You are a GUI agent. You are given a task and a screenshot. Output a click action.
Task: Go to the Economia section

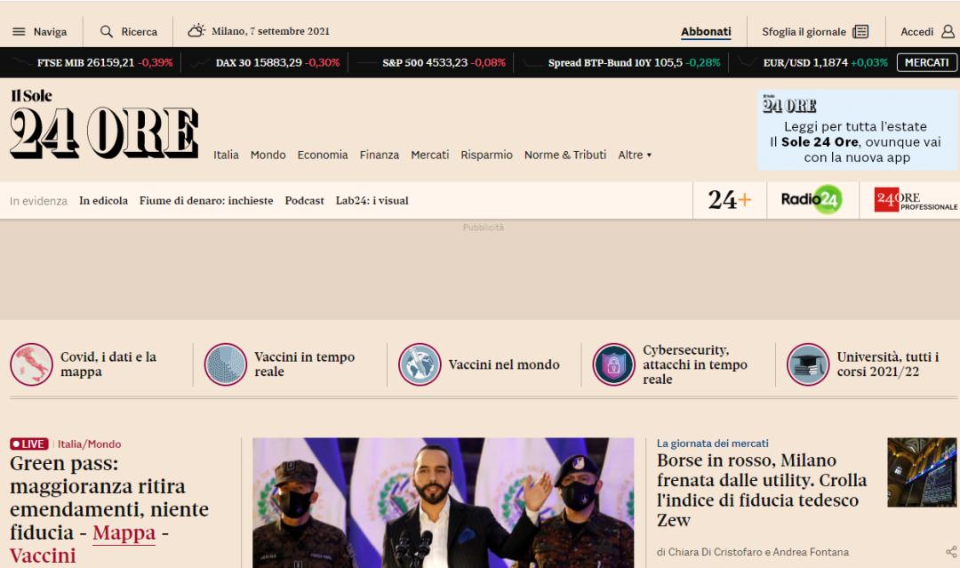tap(323, 155)
